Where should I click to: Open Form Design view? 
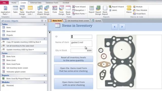pos(61,10)
